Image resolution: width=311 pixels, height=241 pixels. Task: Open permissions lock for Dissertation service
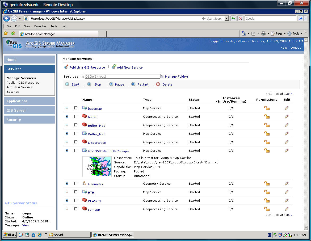267,142
